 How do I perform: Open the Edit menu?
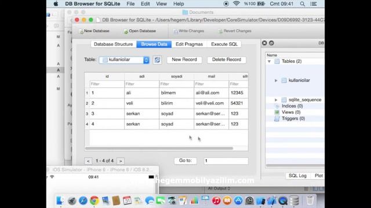pos(145,4)
